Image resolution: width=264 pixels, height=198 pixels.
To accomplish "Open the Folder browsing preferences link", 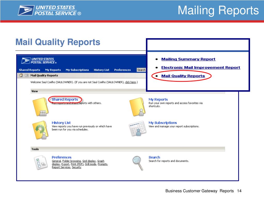I will tap(72, 161).
